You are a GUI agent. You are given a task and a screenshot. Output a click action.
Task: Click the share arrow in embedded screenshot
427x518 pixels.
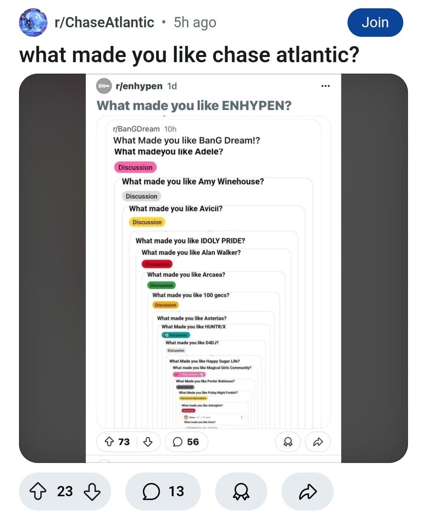tap(318, 442)
